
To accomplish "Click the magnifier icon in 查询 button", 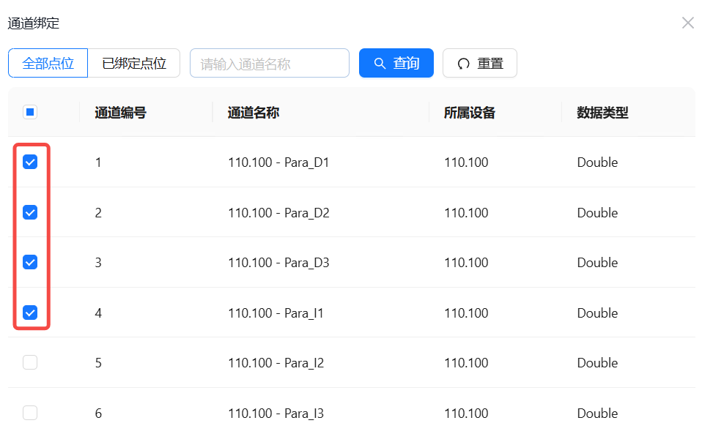I will point(380,64).
